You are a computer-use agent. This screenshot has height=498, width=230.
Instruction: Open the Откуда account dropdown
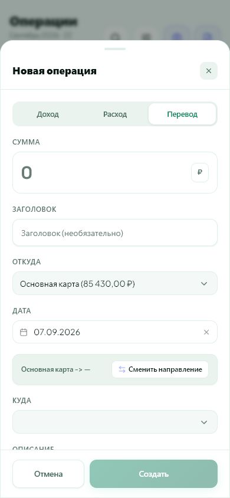point(115,283)
